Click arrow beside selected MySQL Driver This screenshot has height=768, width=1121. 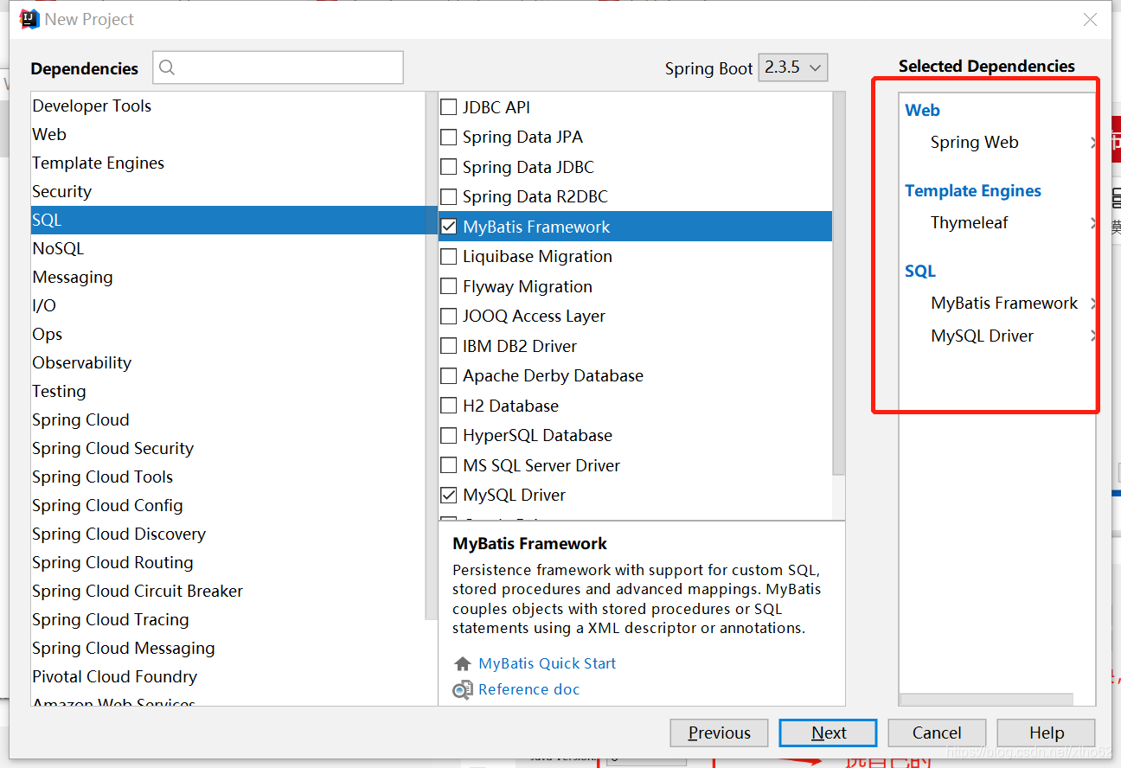(1093, 336)
